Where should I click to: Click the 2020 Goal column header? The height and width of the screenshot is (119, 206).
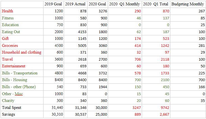coord(97,4)
